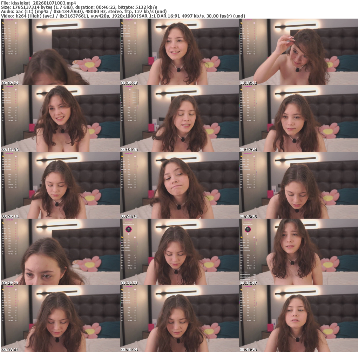Choose the thumbnail marked 00:34:47
Screen dimensions: 359x352
tap(299, 252)
